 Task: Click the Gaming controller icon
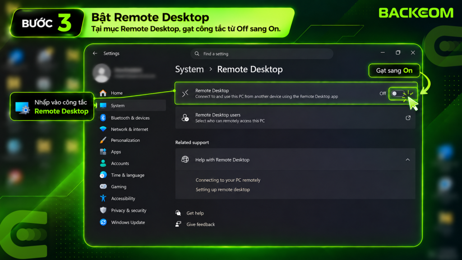(x=103, y=186)
